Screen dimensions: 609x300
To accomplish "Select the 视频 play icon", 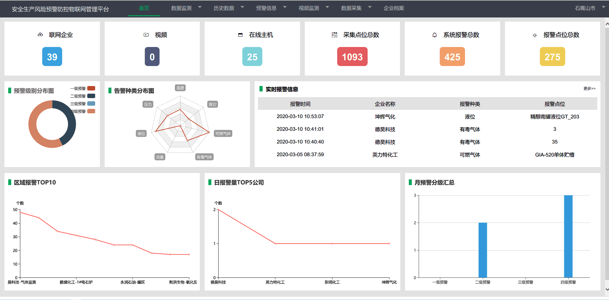I will 146,35.
